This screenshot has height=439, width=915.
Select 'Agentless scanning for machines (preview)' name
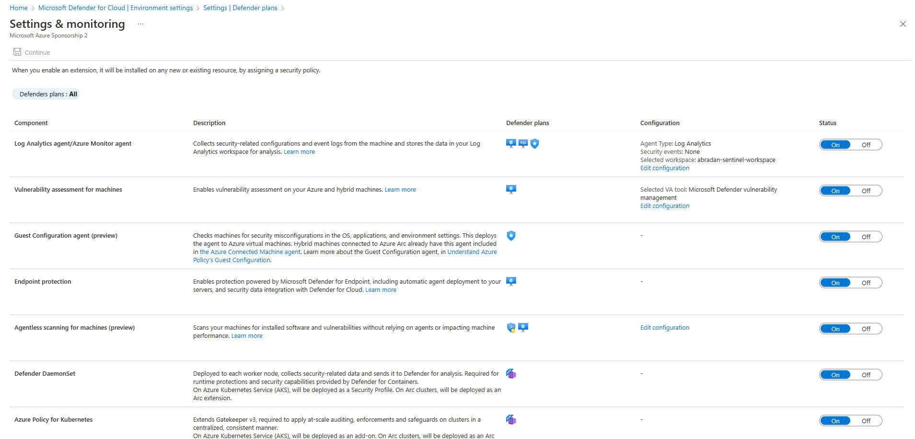click(x=74, y=327)
